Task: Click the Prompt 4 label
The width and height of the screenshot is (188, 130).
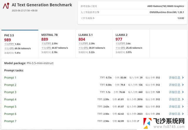Action: (10, 99)
